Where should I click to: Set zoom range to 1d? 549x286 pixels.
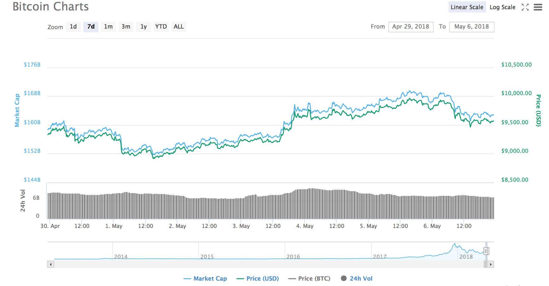(73, 27)
